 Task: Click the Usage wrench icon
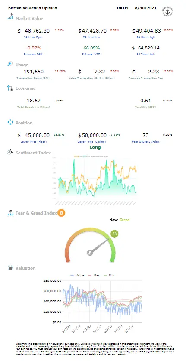click(x=10, y=64)
